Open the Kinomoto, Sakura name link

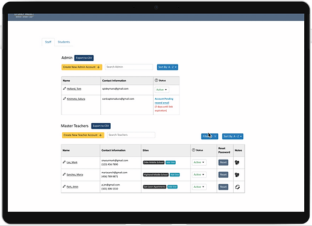76,99
